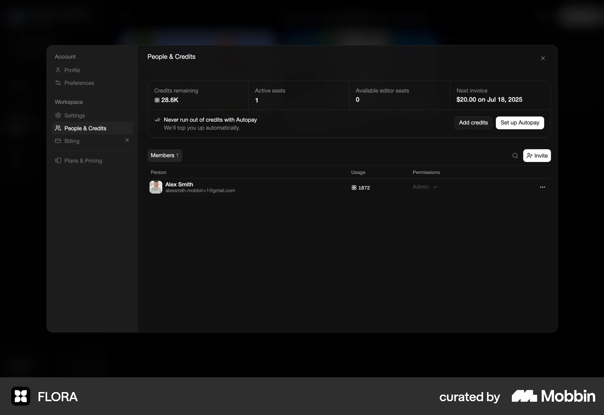The image size is (604, 415).
Task: Open the Preferences menu item
Action: click(x=79, y=83)
